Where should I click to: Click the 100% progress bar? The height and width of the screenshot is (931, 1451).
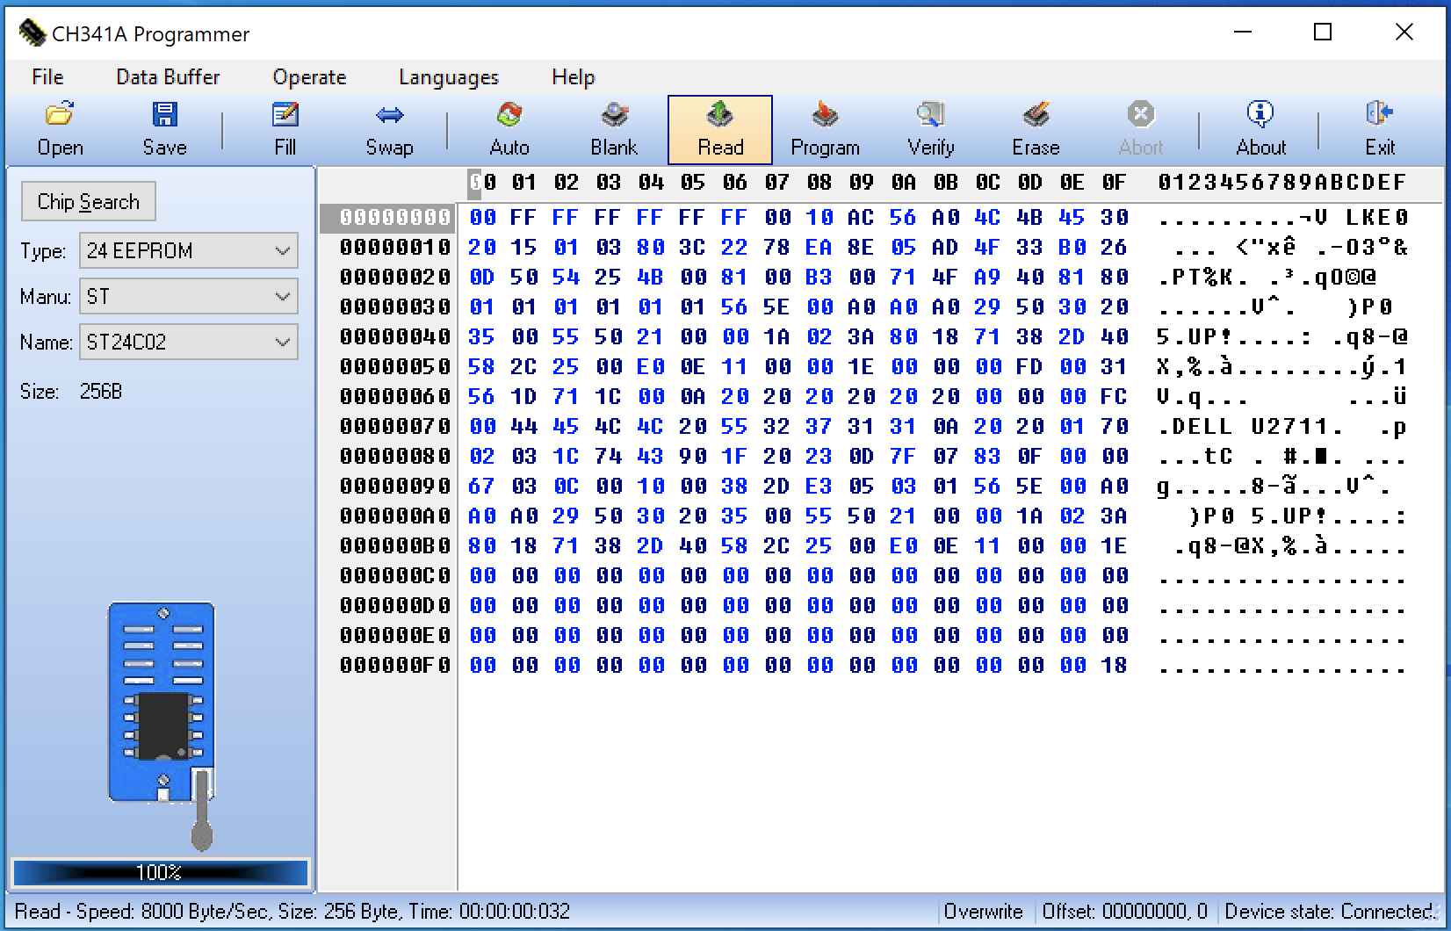click(160, 872)
